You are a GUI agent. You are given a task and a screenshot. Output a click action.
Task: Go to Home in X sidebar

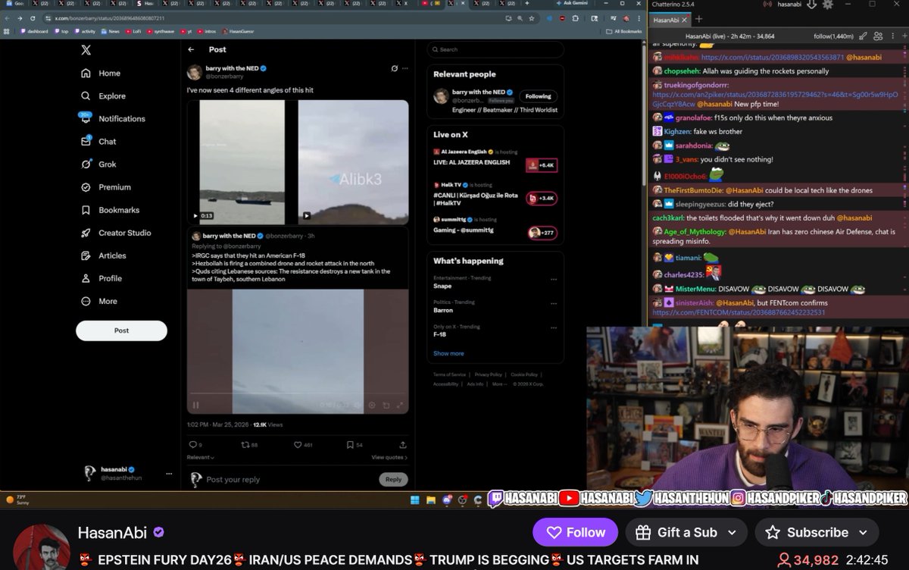(x=101, y=74)
